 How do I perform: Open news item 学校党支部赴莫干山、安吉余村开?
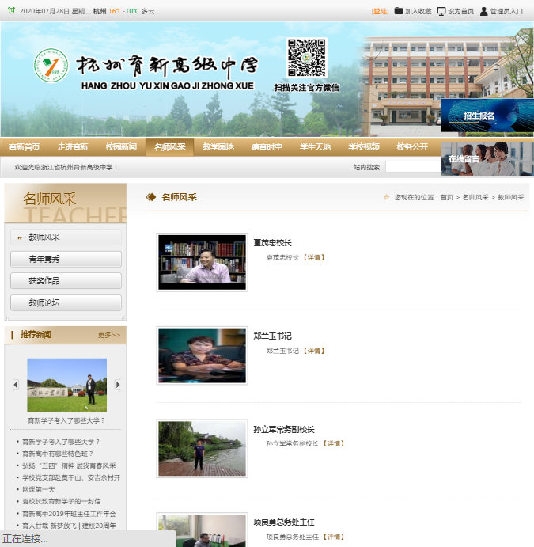click(x=71, y=477)
